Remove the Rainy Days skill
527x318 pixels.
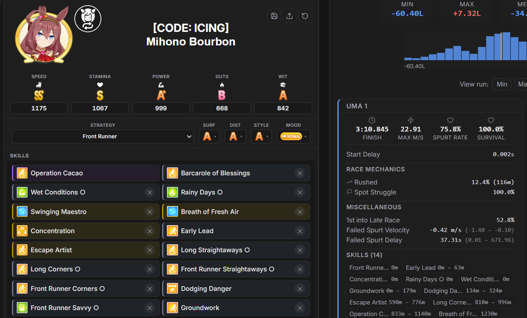(300, 192)
